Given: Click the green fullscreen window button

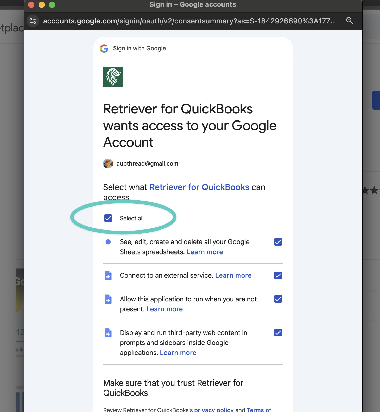Looking at the screenshot, I should coord(52,5).
